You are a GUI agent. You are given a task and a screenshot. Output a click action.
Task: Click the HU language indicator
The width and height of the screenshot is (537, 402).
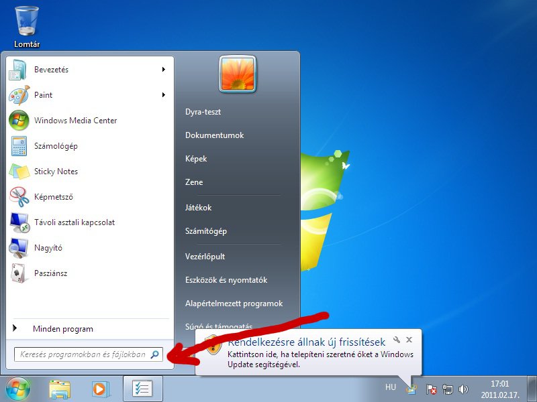pos(391,387)
